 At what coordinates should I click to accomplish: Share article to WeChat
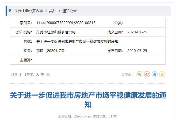[139, 74]
